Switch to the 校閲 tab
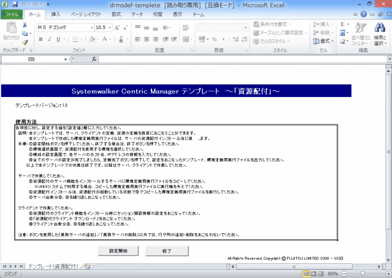Image resolution: width=392 pixels, height=278 pixels. pos(157,15)
